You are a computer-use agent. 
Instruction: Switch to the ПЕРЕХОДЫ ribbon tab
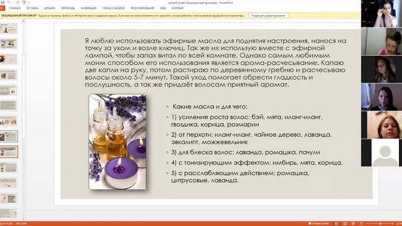point(68,8)
